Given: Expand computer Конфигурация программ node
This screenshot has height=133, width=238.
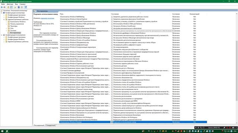Looking at the screenshot, I should pyautogui.click(x=4, y=15).
